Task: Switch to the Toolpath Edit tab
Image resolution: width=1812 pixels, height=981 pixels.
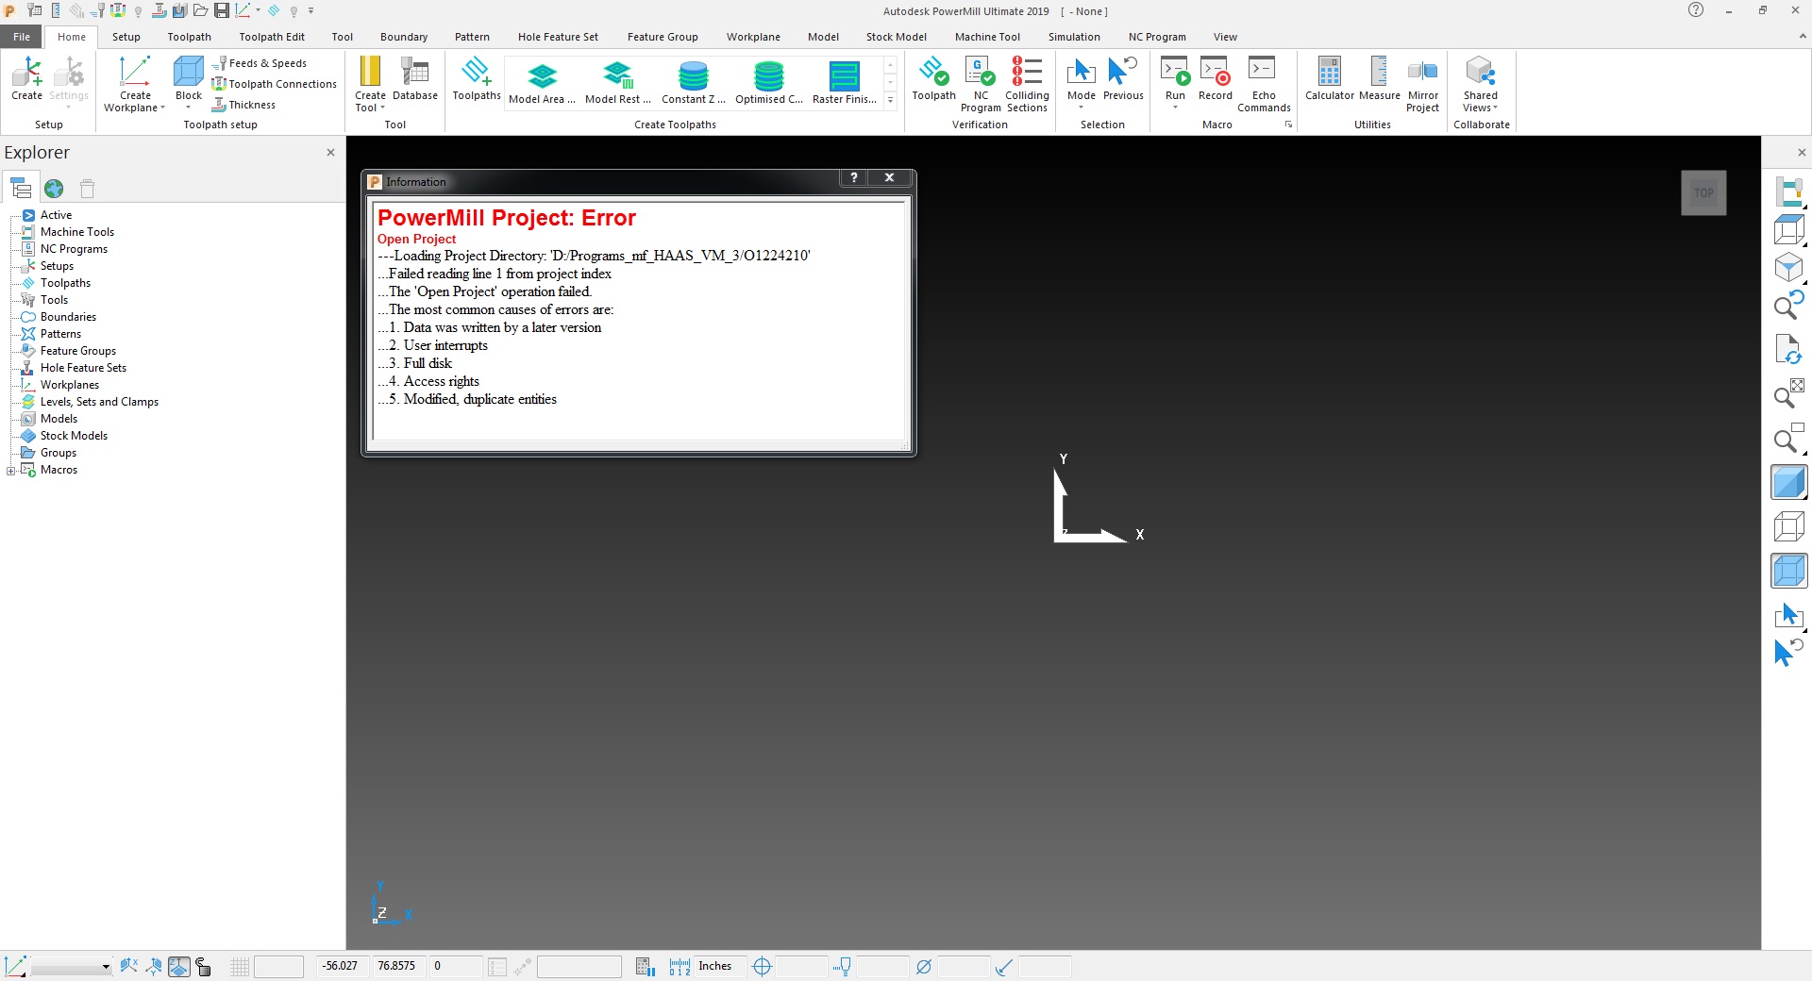Action: pos(272,37)
